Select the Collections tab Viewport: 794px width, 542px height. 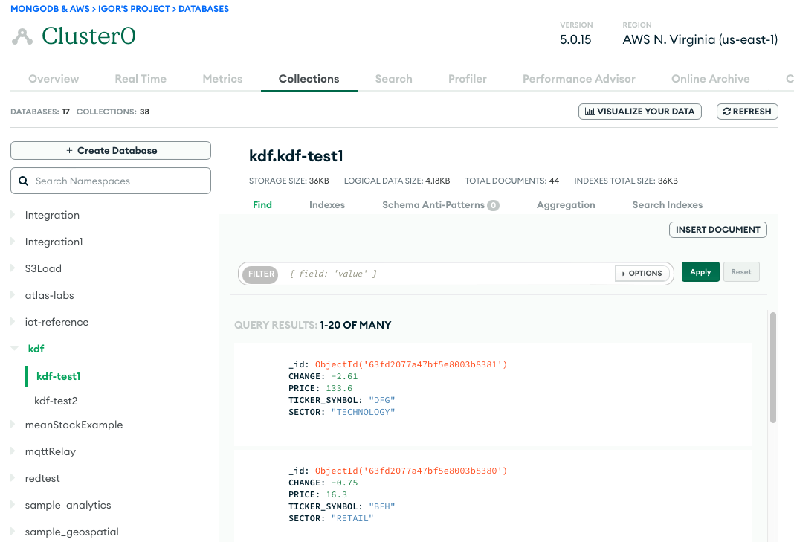coord(309,79)
